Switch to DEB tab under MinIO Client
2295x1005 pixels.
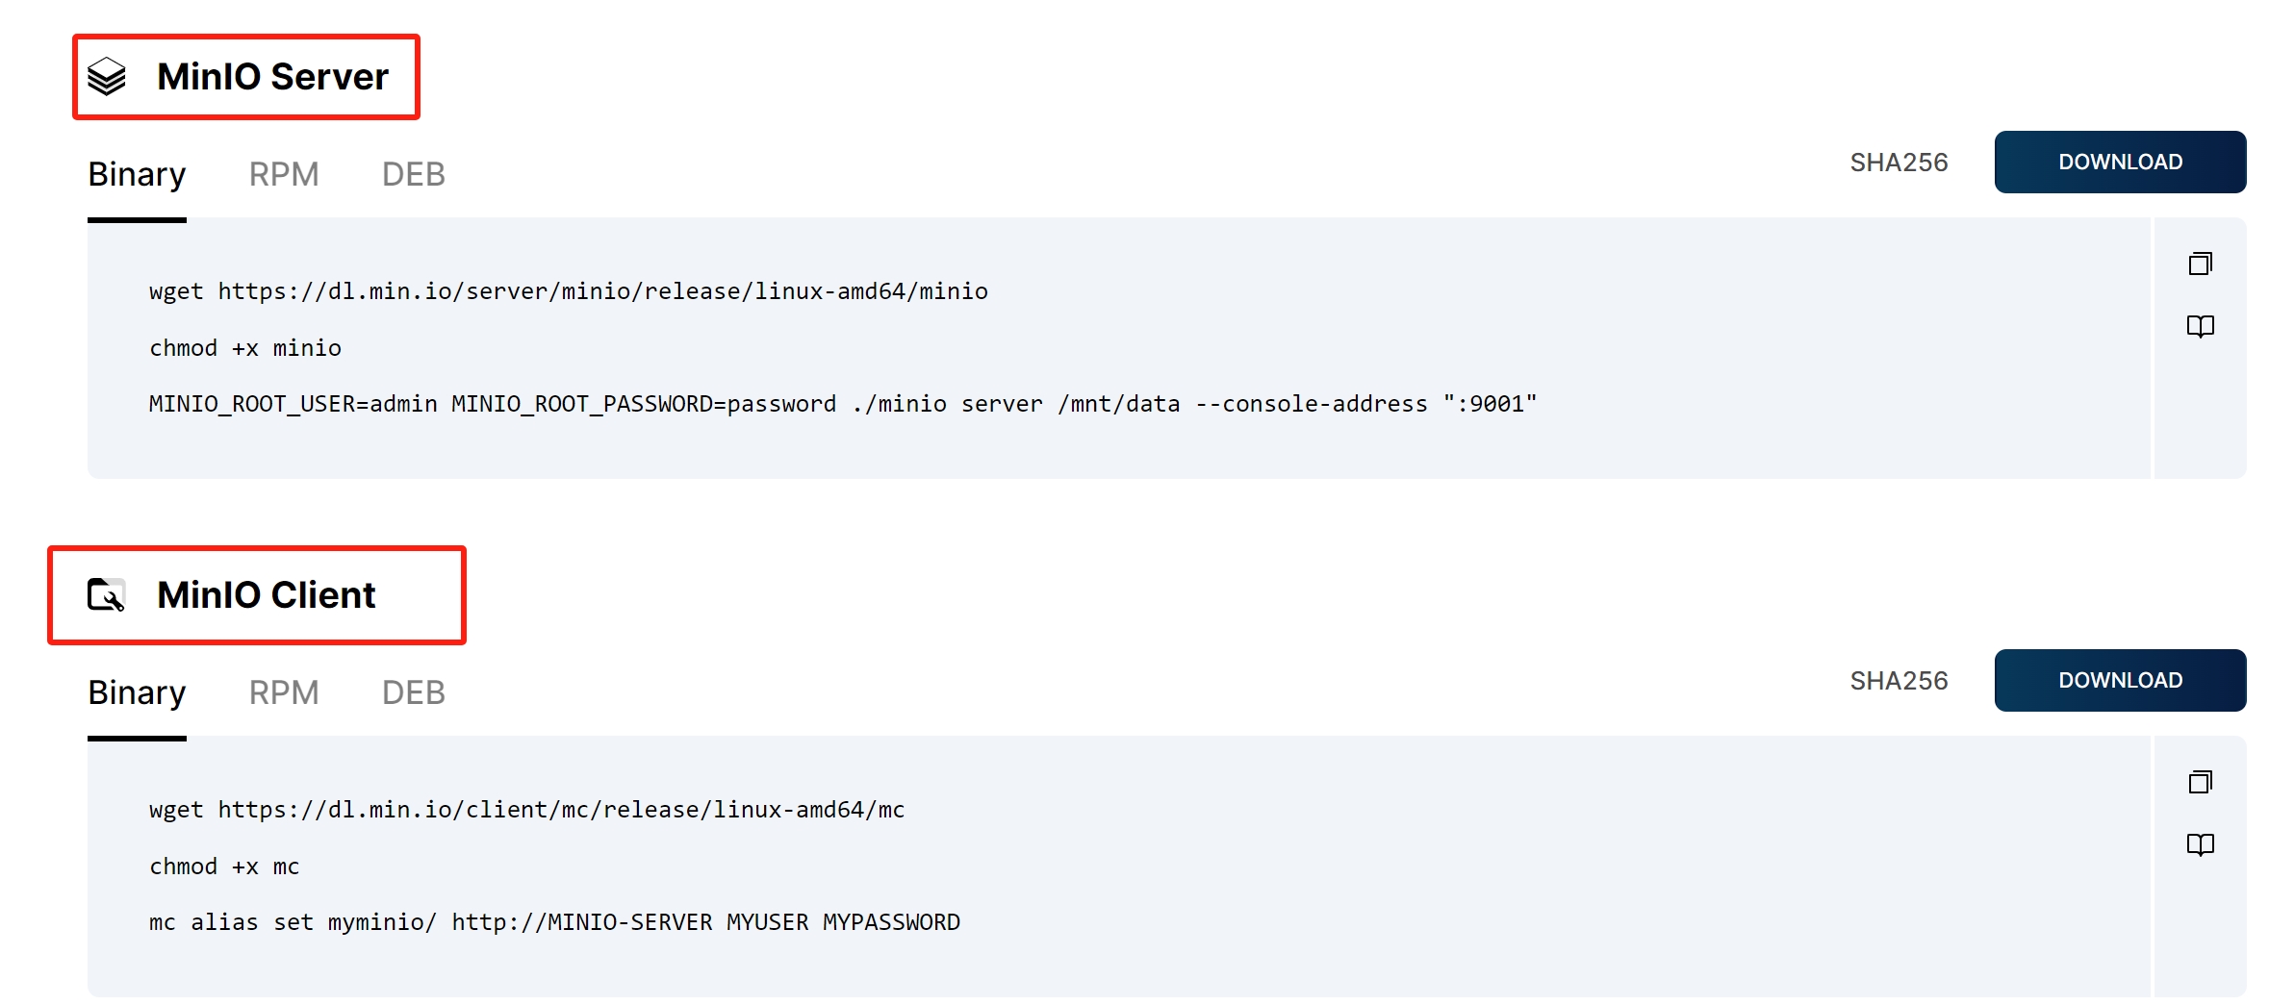tap(414, 692)
